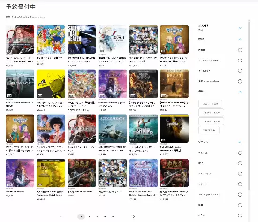Screen dimensions: 258x222
Task: Filter by the lowest price range chip
Action: click(210, 104)
